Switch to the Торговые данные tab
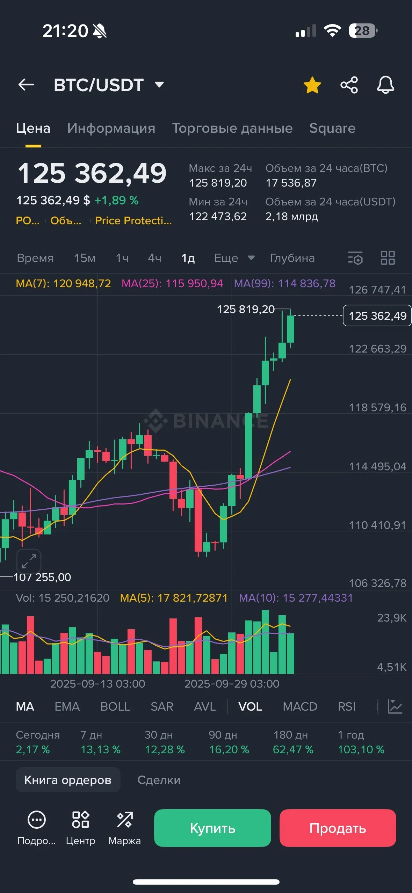This screenshot has height=893, width=412. tap(232, 128)
